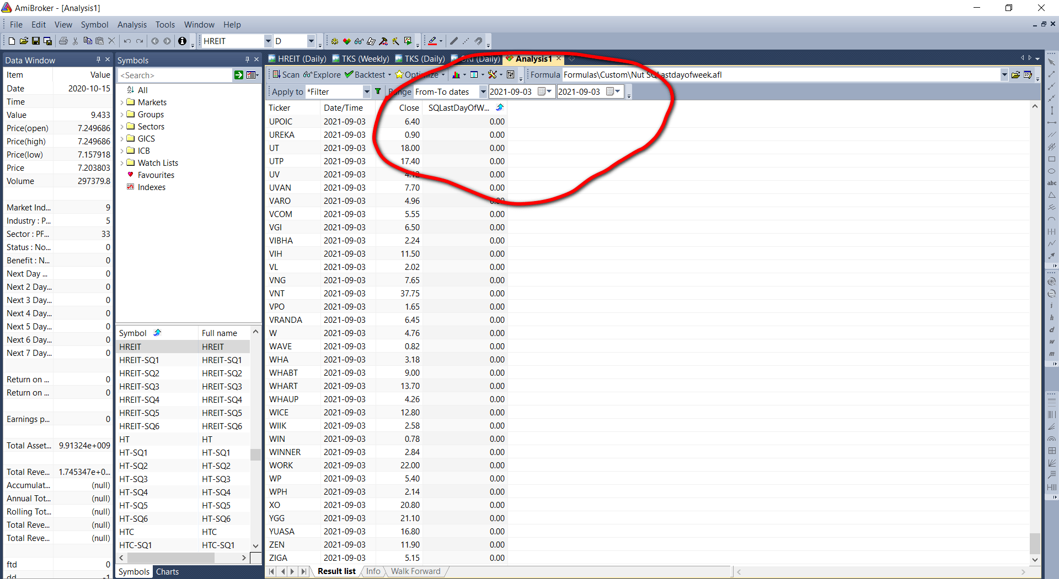Pin the Data Window panel
Image resolution: width=1059 pixels, height=579 pixels.
[x=98, y=59]
